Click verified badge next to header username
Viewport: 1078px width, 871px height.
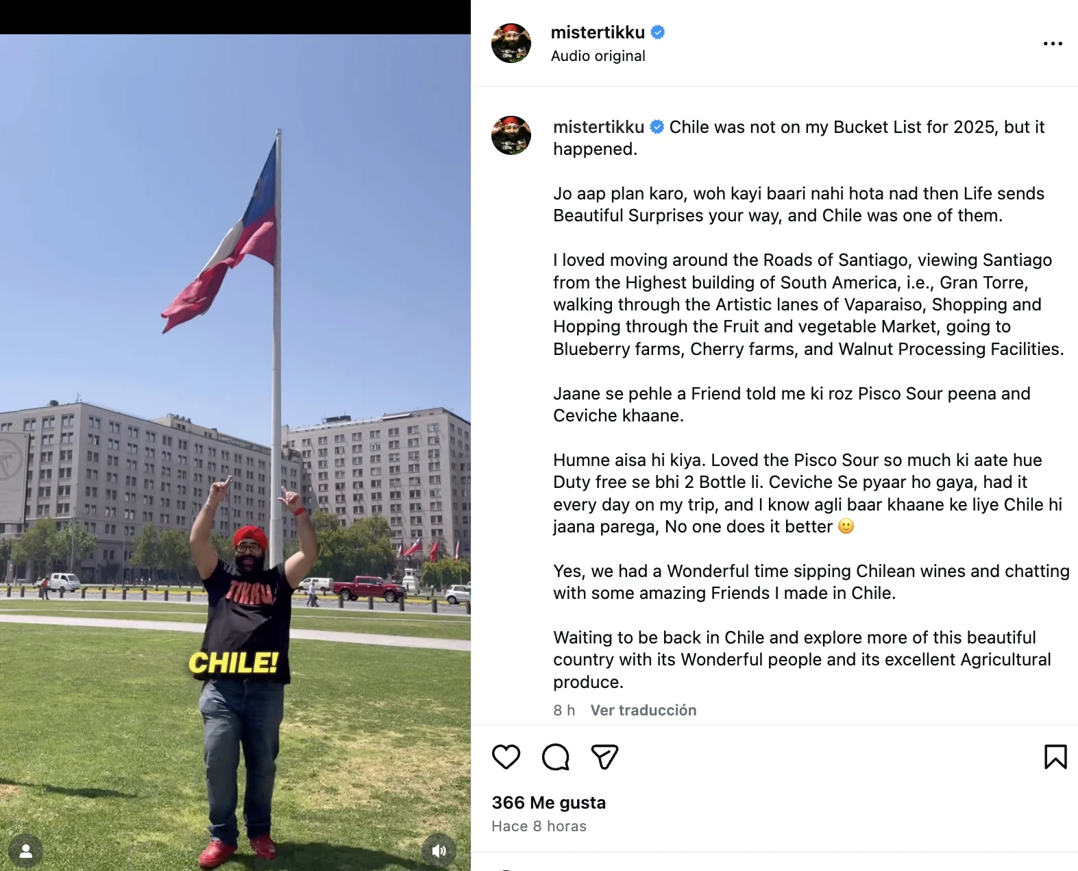coord(657,32)
